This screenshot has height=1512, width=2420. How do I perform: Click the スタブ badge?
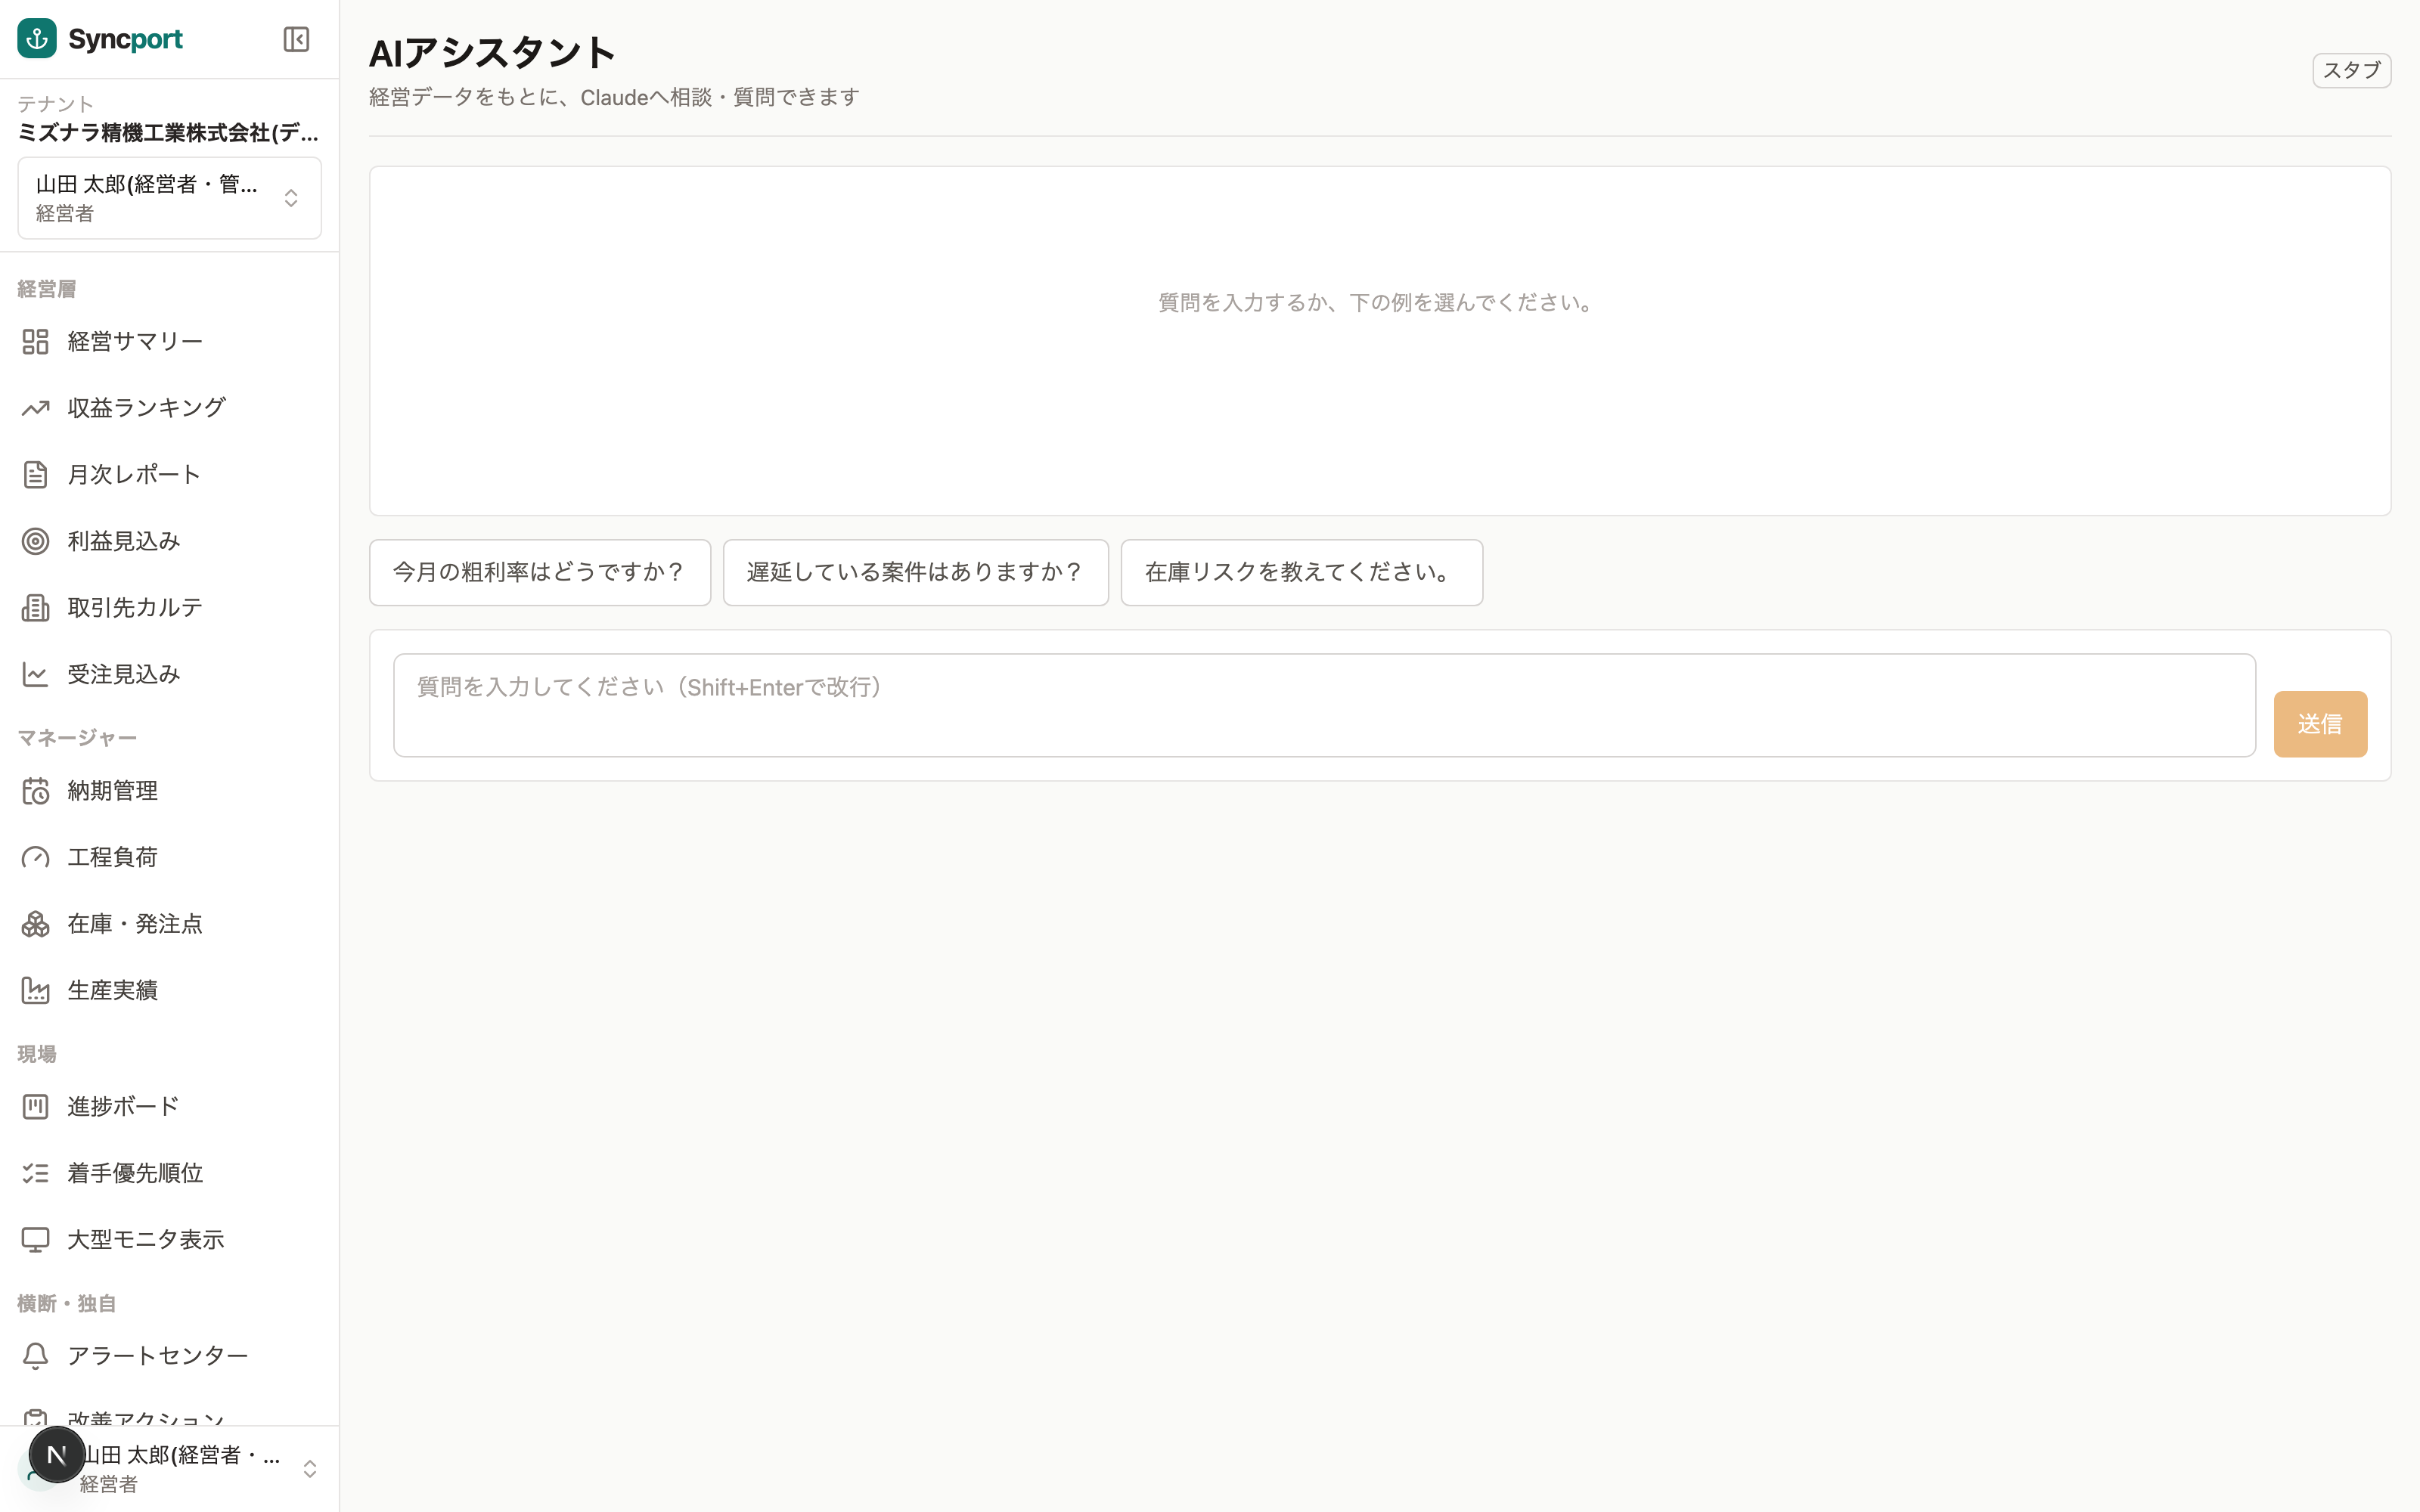coord(2351,70)
